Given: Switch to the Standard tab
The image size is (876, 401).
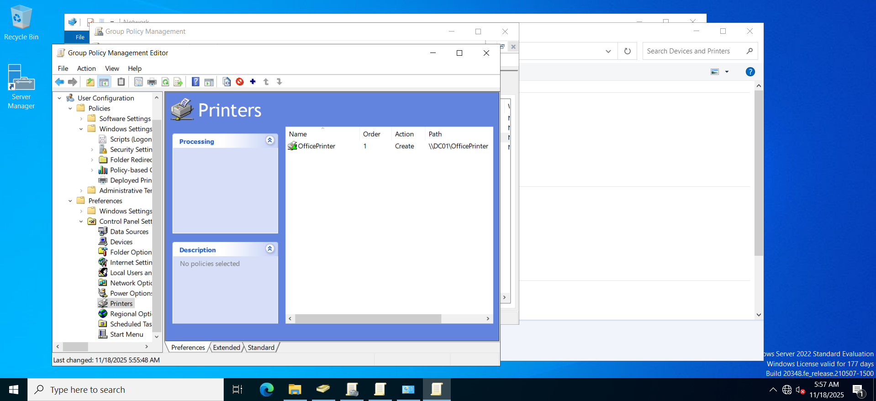Looking at the screenshot, I should [x=261, y=348].
